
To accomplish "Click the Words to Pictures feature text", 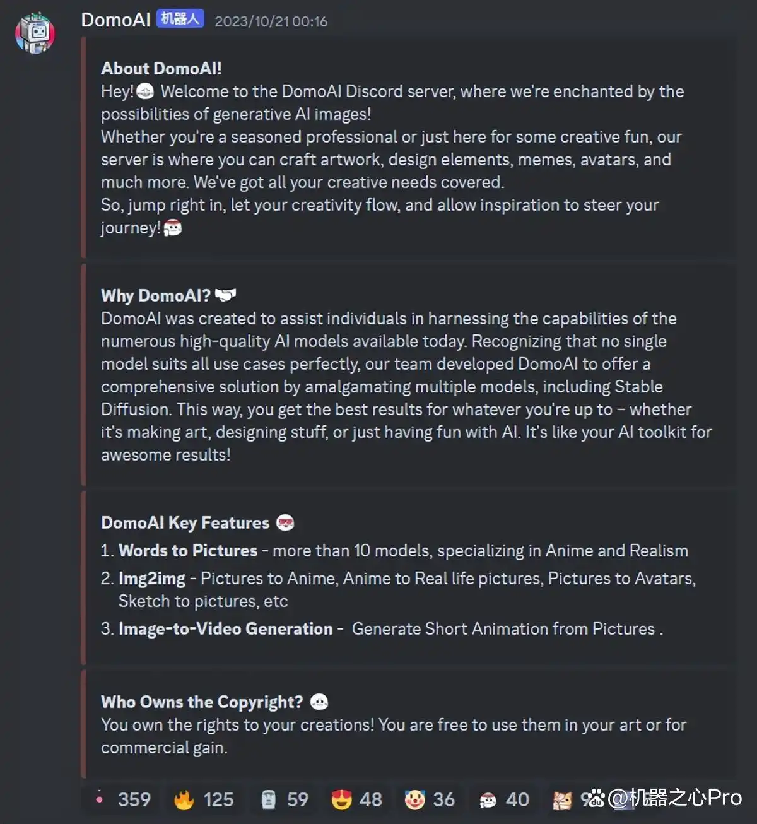I will (x=188, y=551).
